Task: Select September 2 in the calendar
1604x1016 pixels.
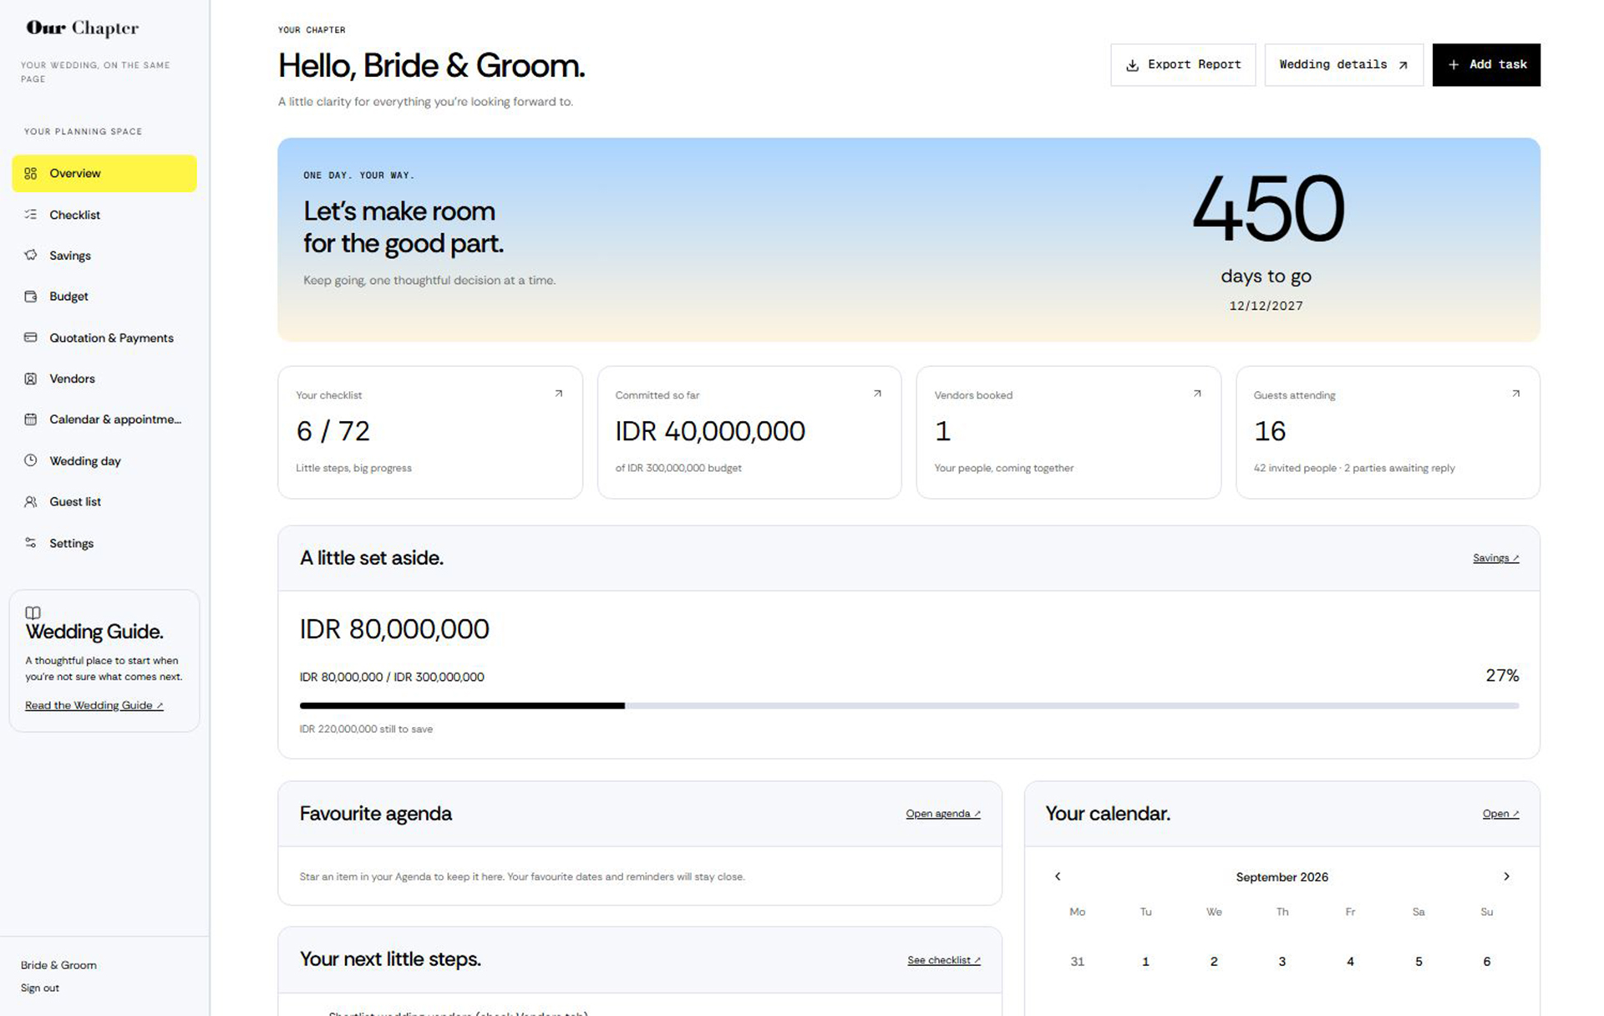Action: (1214, 962)
